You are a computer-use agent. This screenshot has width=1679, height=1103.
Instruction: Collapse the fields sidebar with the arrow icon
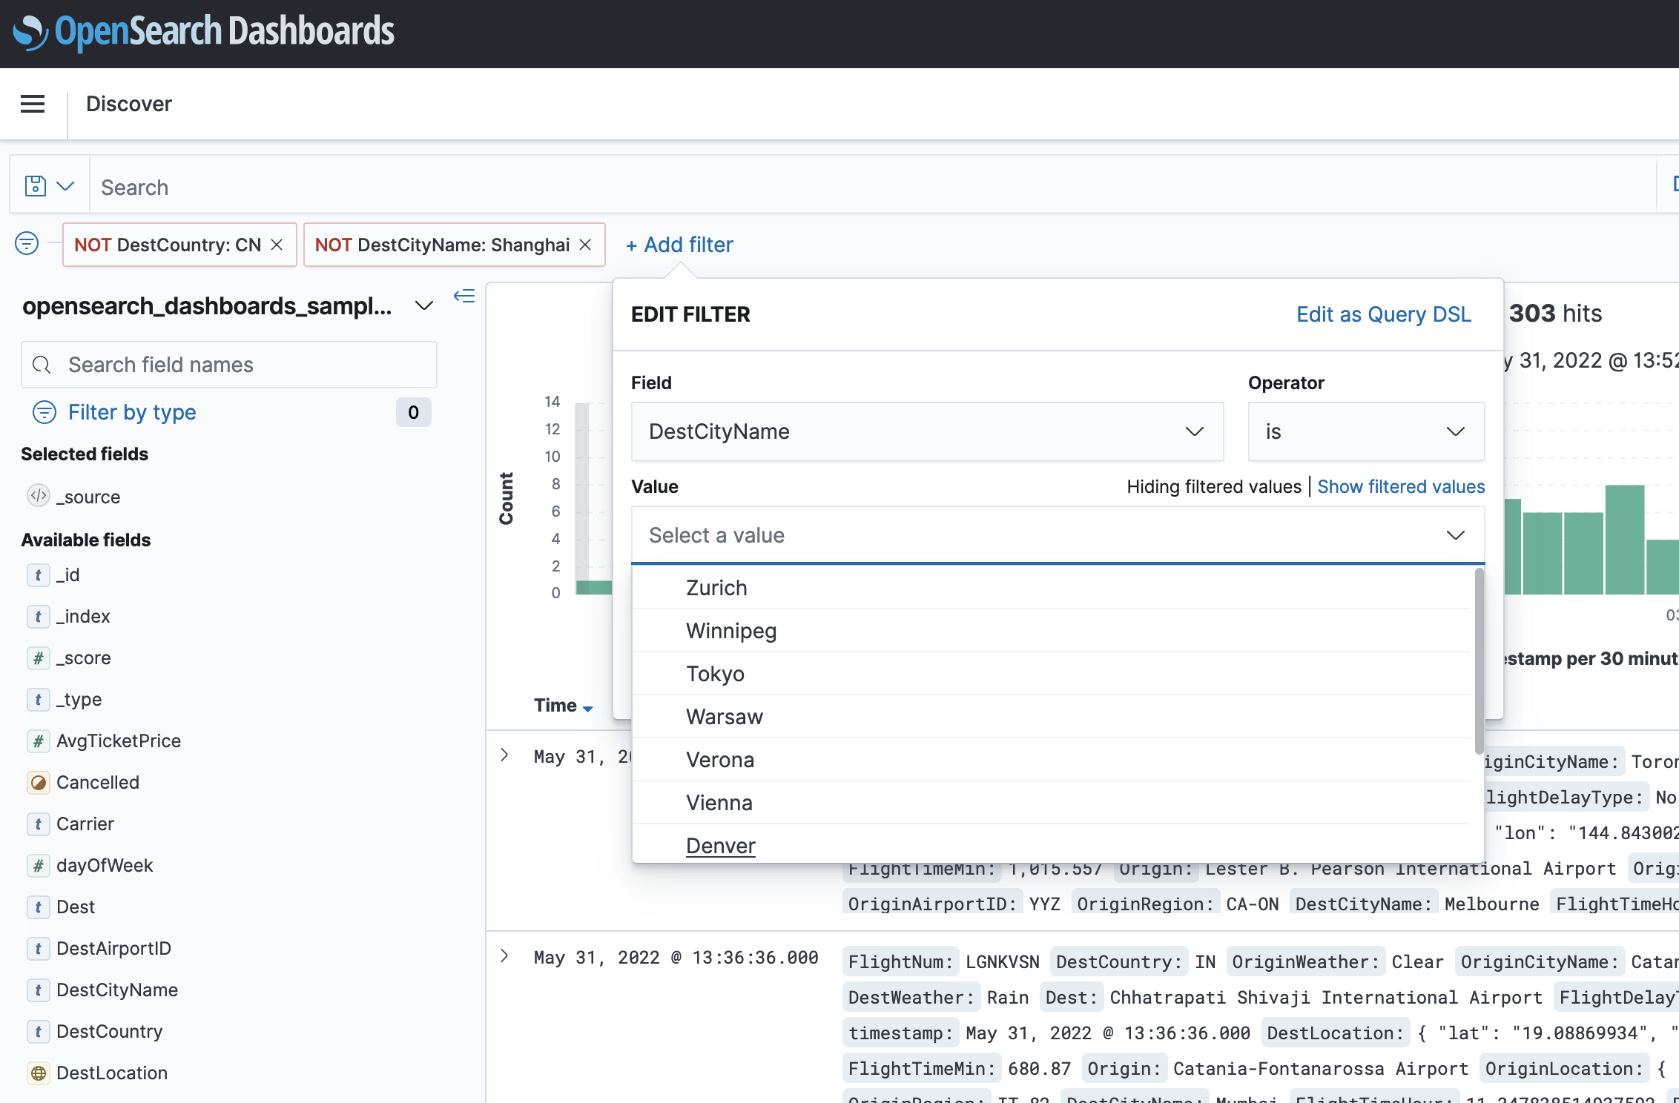point(464,296)
